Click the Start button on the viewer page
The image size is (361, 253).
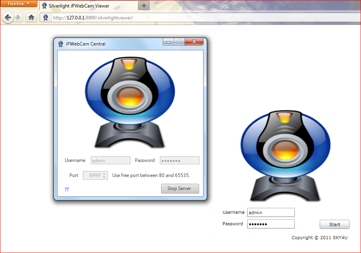coord(334,224)
